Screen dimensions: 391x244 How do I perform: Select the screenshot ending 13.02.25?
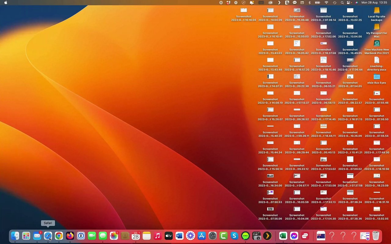click(x=350, y=14)
